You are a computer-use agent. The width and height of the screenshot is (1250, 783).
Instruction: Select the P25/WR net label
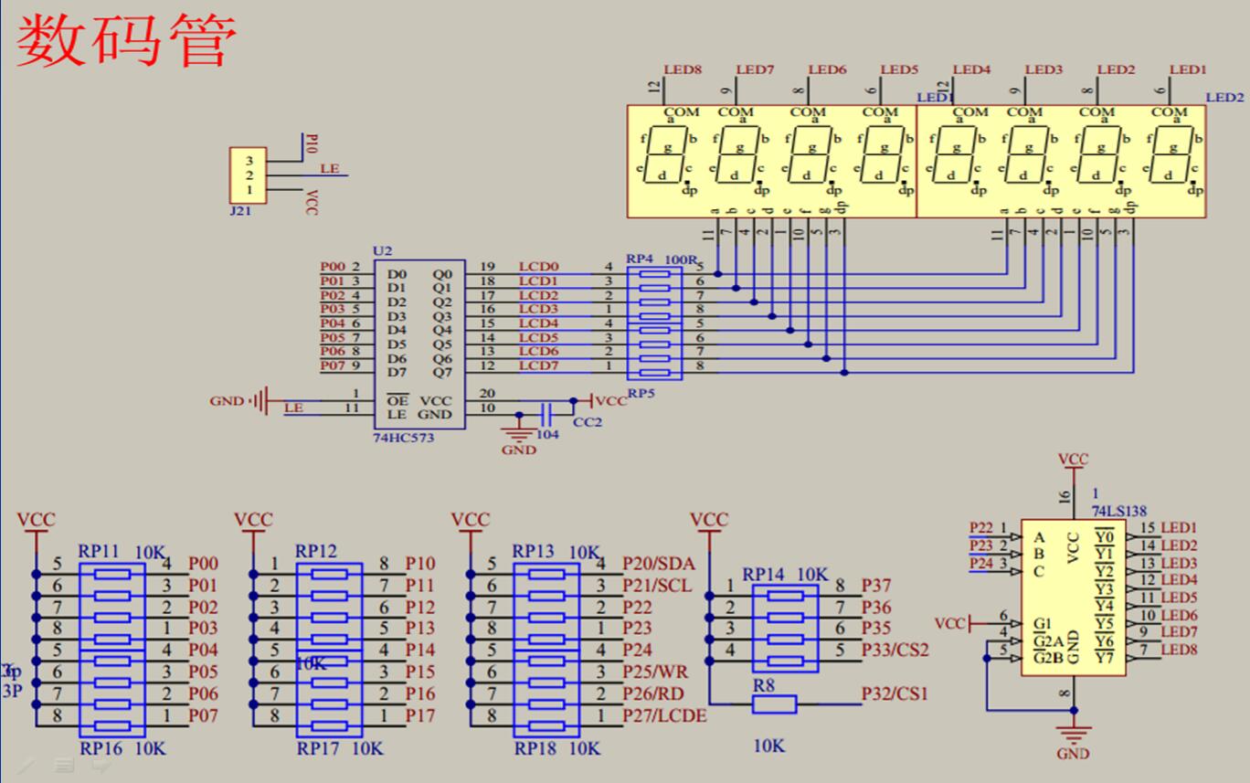pos(655,672)
